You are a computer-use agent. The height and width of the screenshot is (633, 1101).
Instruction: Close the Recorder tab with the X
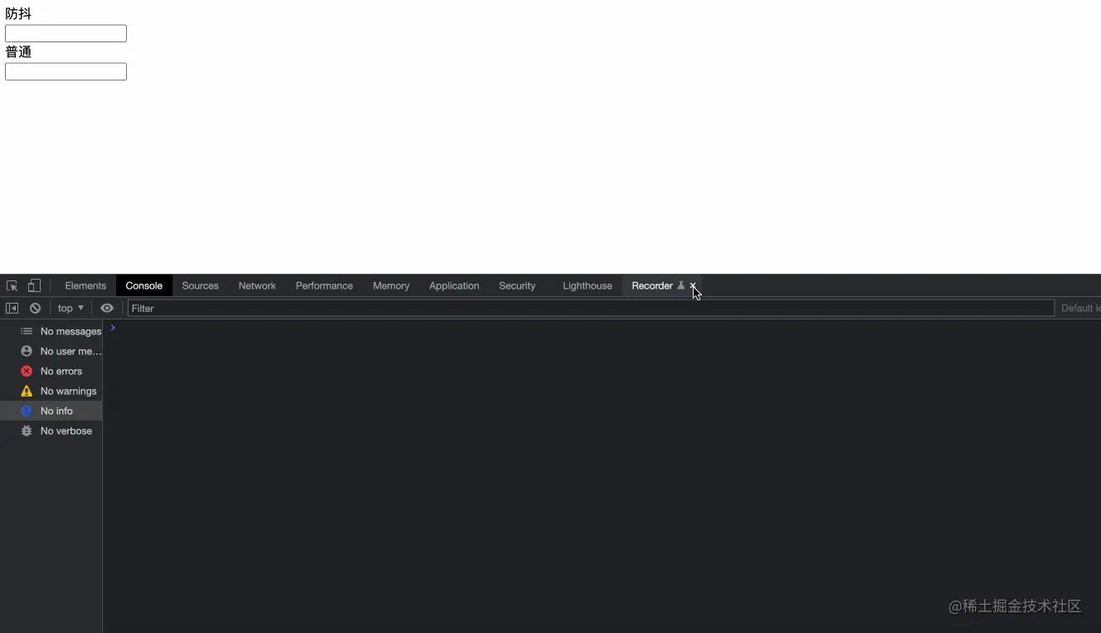(693, 285)
